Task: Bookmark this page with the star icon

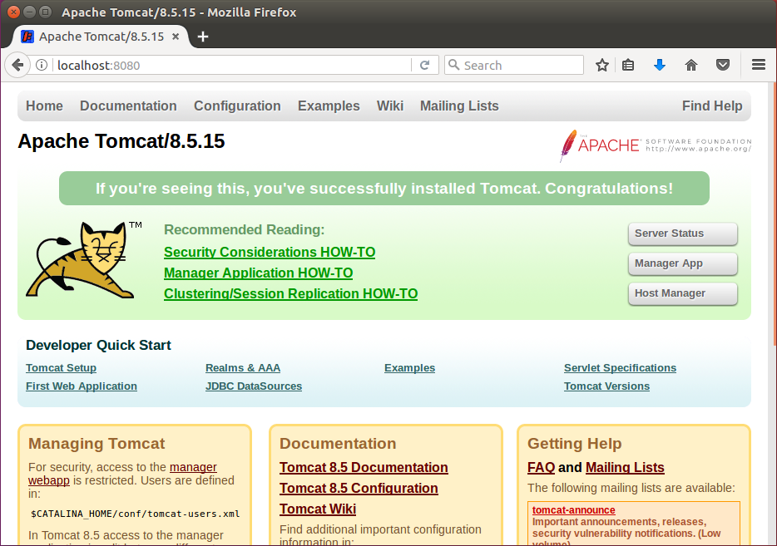Action: [602, 65]
